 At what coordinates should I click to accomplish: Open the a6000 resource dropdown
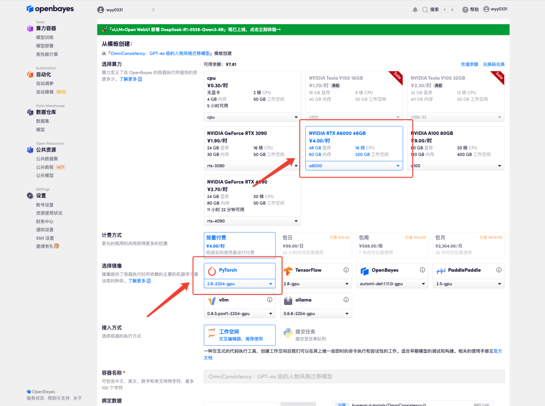[x=354, y=166]
